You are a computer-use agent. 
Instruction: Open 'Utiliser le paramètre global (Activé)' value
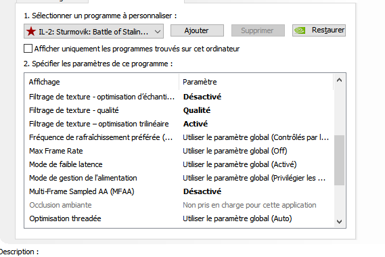tap(240, 164)
